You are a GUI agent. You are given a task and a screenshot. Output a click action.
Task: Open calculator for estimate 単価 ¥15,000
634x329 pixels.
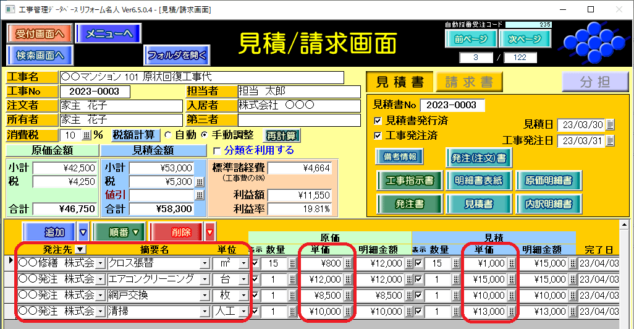pyautogui.click(x=511, y=280)
